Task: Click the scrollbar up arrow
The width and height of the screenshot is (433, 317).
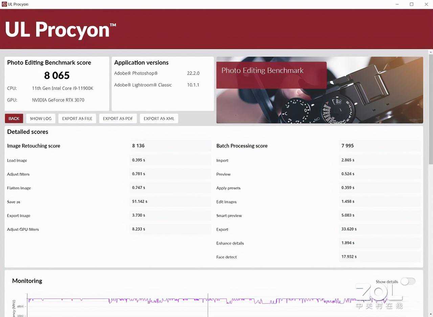Action: pyautogui.click(x=430, y=52)
